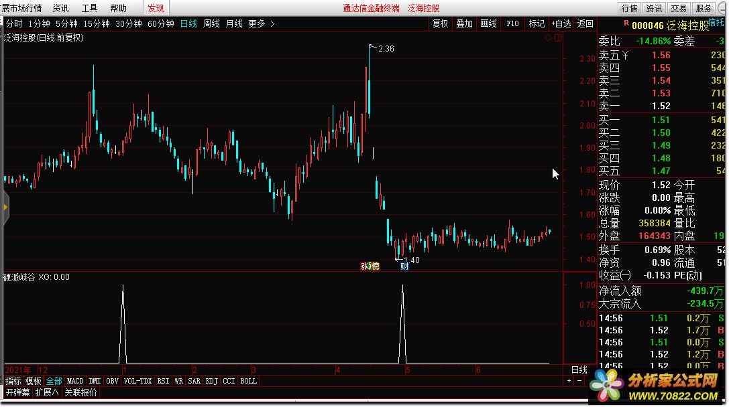The width and height of the screenshot is (729, 407).
Task: Click the 交易 button at top right
Action: coord(678,8)
